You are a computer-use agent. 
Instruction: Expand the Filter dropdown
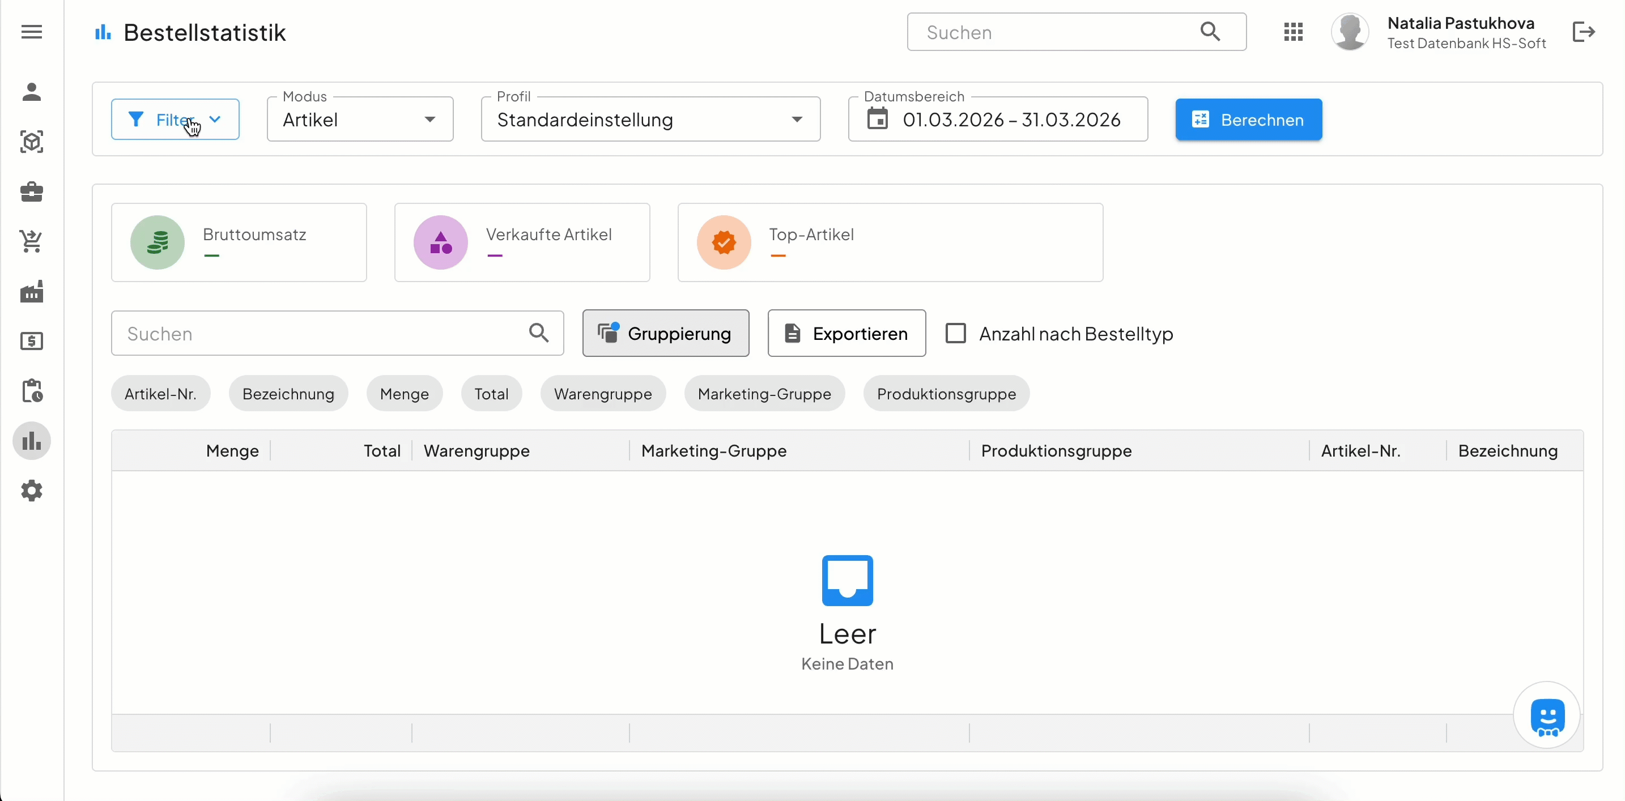point(175,119)
